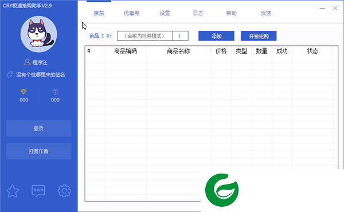Screen dimensions: 344x212
Task: Open the chat message bubble icon
Action: click(x=38, y=191)
